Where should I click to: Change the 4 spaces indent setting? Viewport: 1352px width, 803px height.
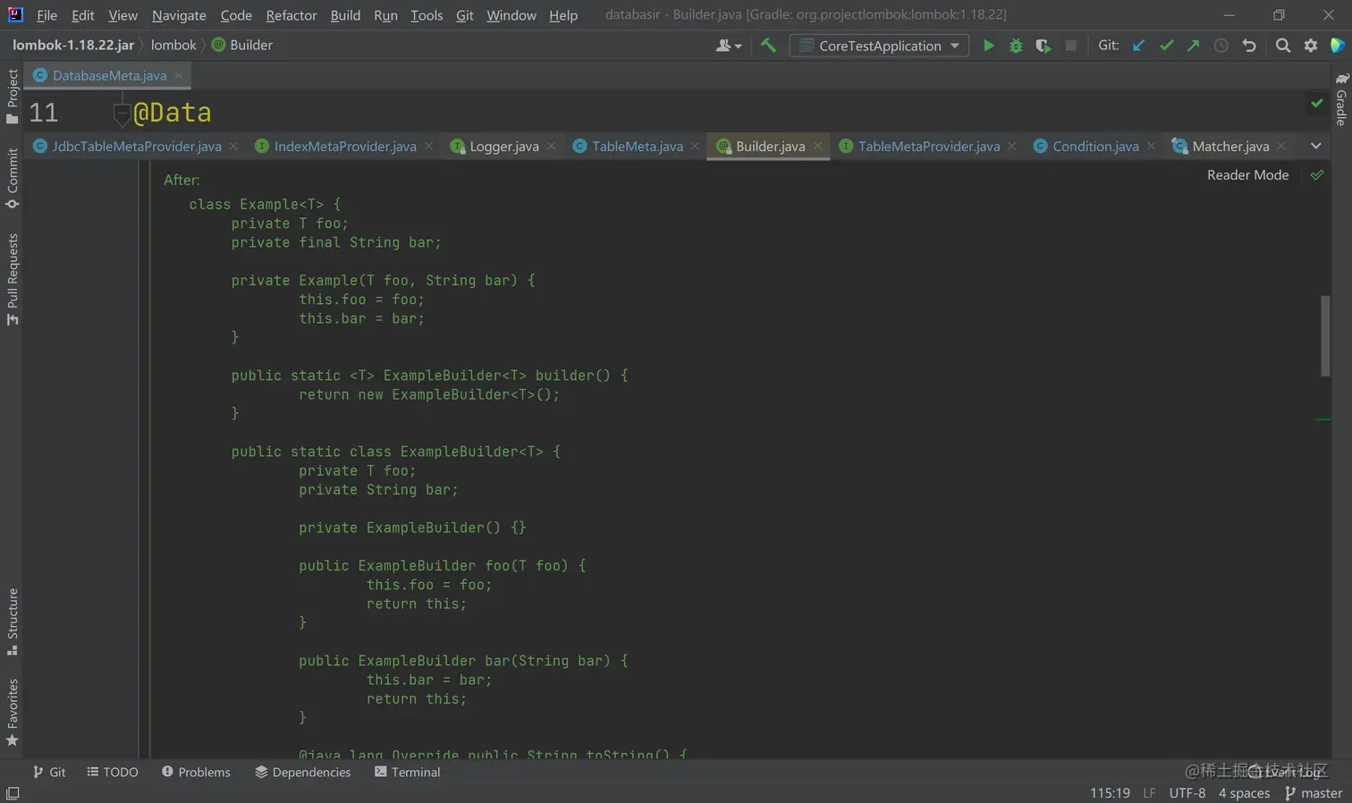coord(1244,793)
